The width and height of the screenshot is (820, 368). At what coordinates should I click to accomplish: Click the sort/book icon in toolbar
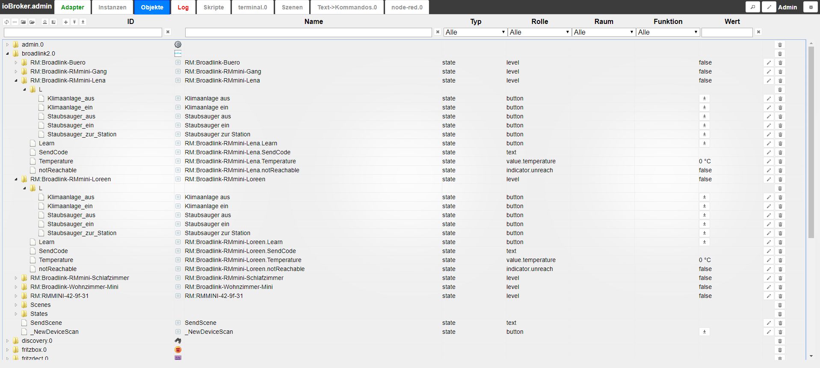53,22
